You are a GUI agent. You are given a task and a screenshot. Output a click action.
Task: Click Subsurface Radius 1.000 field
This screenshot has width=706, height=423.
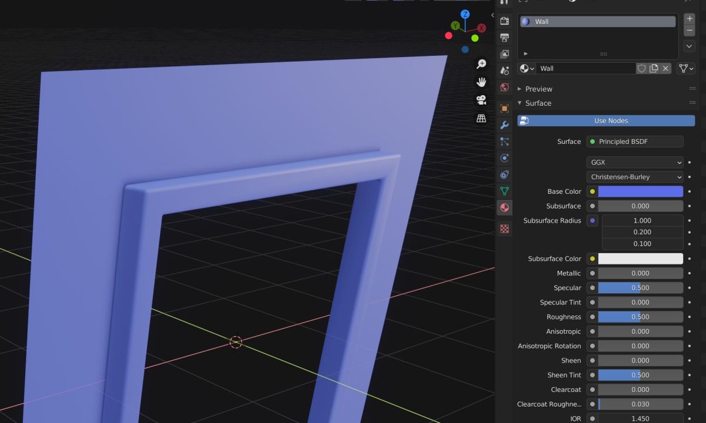(x=642, y=220)
